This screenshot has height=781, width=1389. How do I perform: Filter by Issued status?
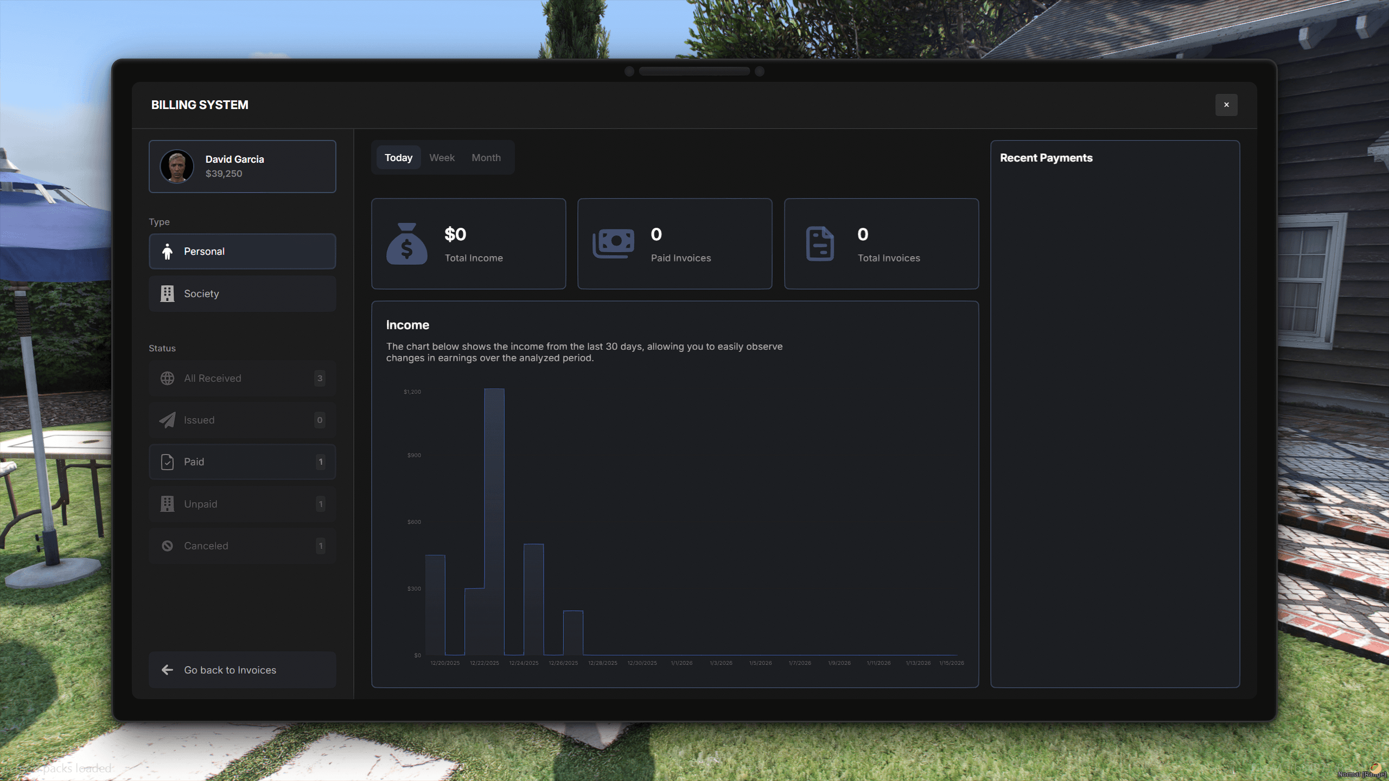(x=243, y=420)
